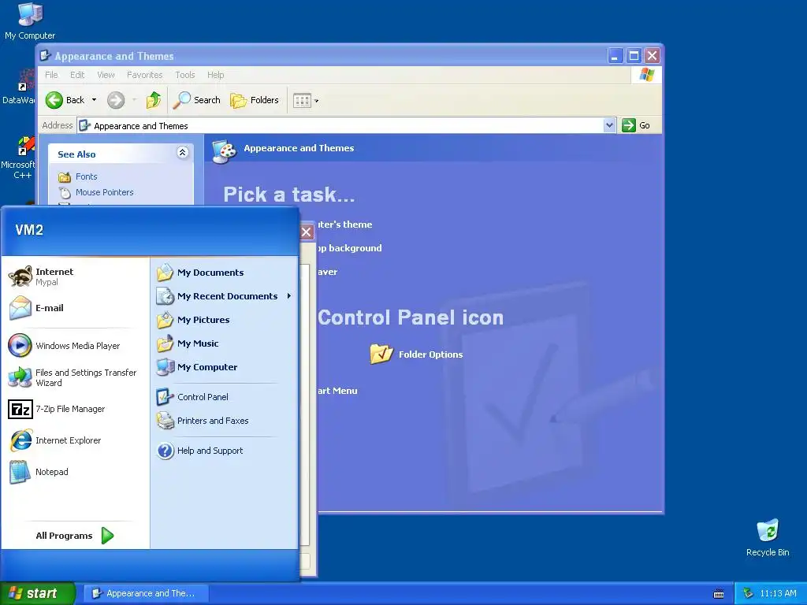Click the Go button

coord(636,125)
